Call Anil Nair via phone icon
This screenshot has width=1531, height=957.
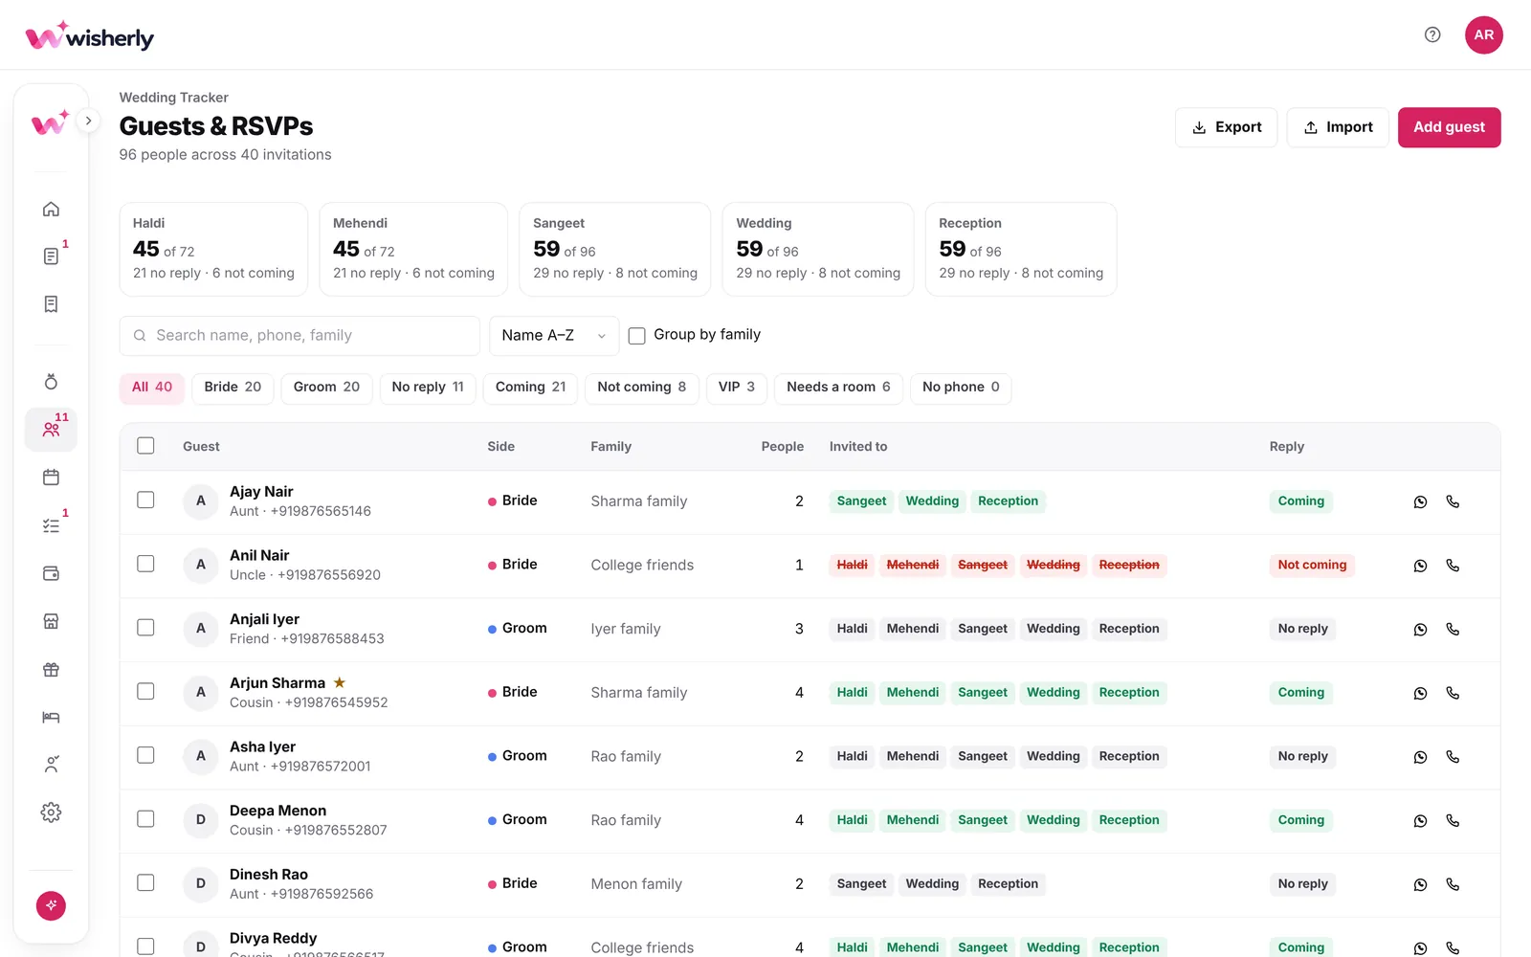point(1453,565)
